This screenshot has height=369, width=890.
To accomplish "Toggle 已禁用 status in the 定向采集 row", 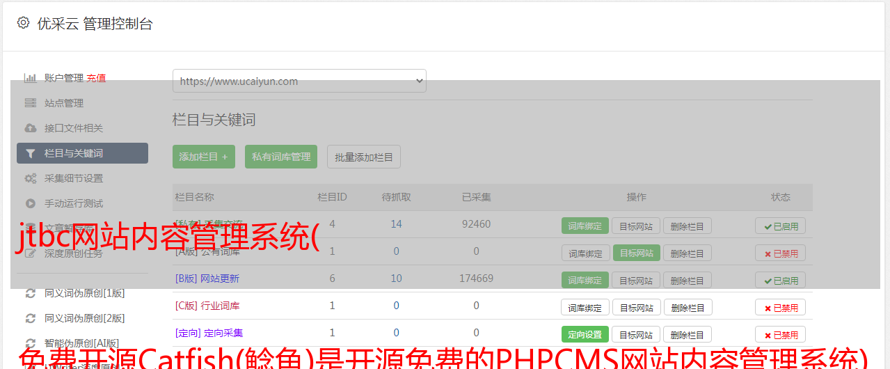I will [780, 334].
